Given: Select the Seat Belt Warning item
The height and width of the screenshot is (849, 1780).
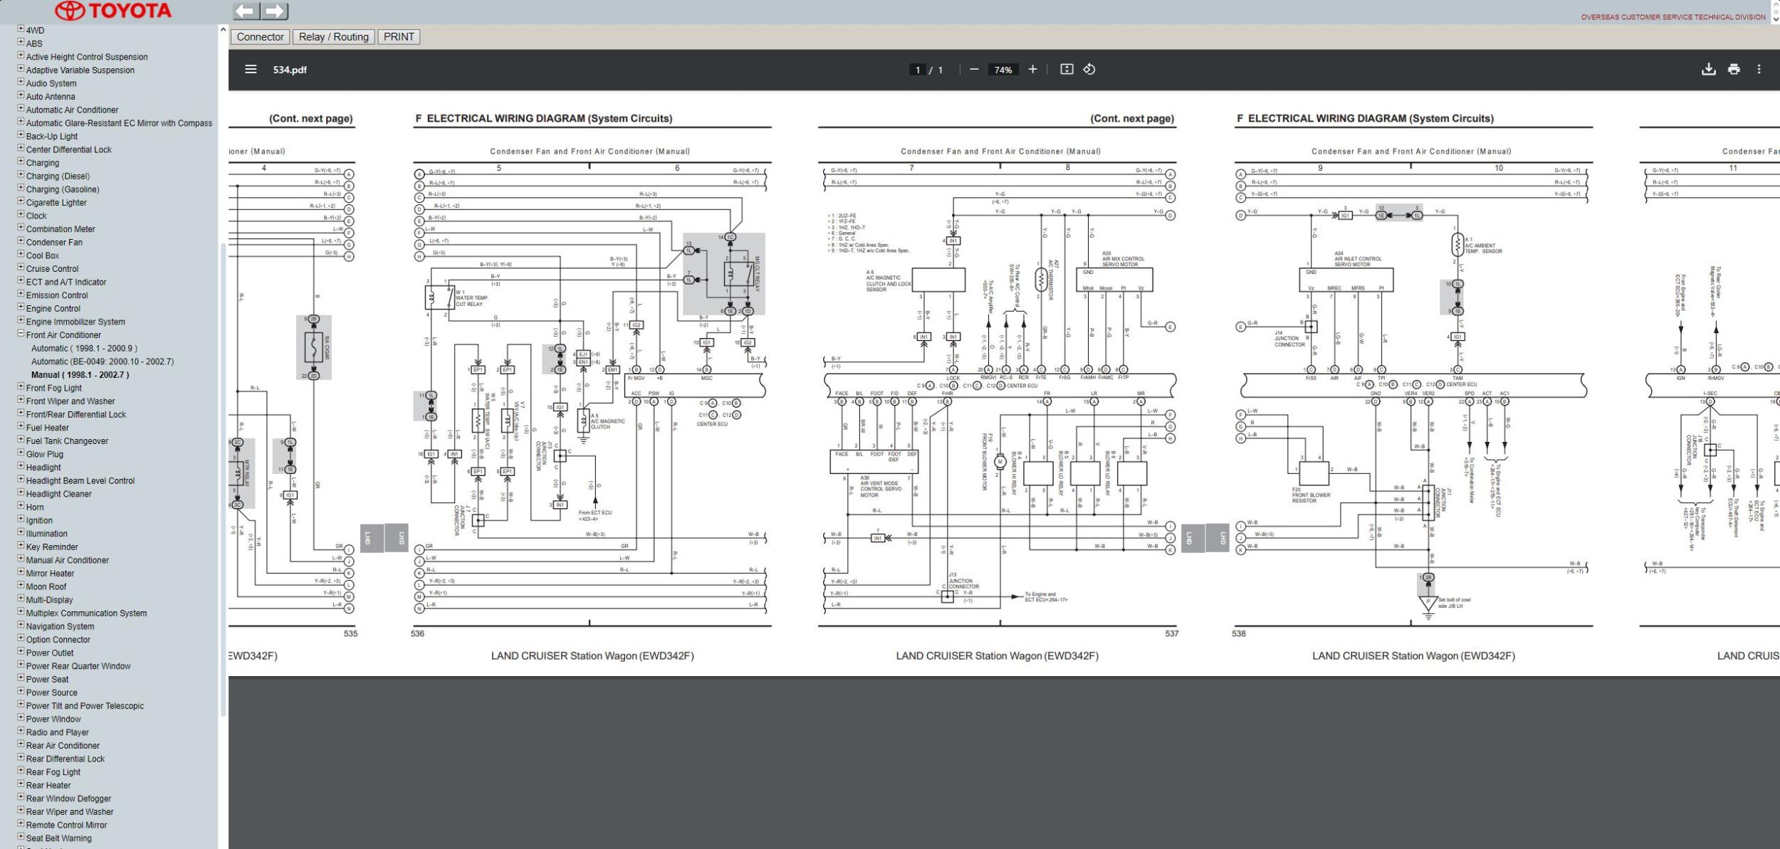Looking at the screenshot, I should click(59, 838).
